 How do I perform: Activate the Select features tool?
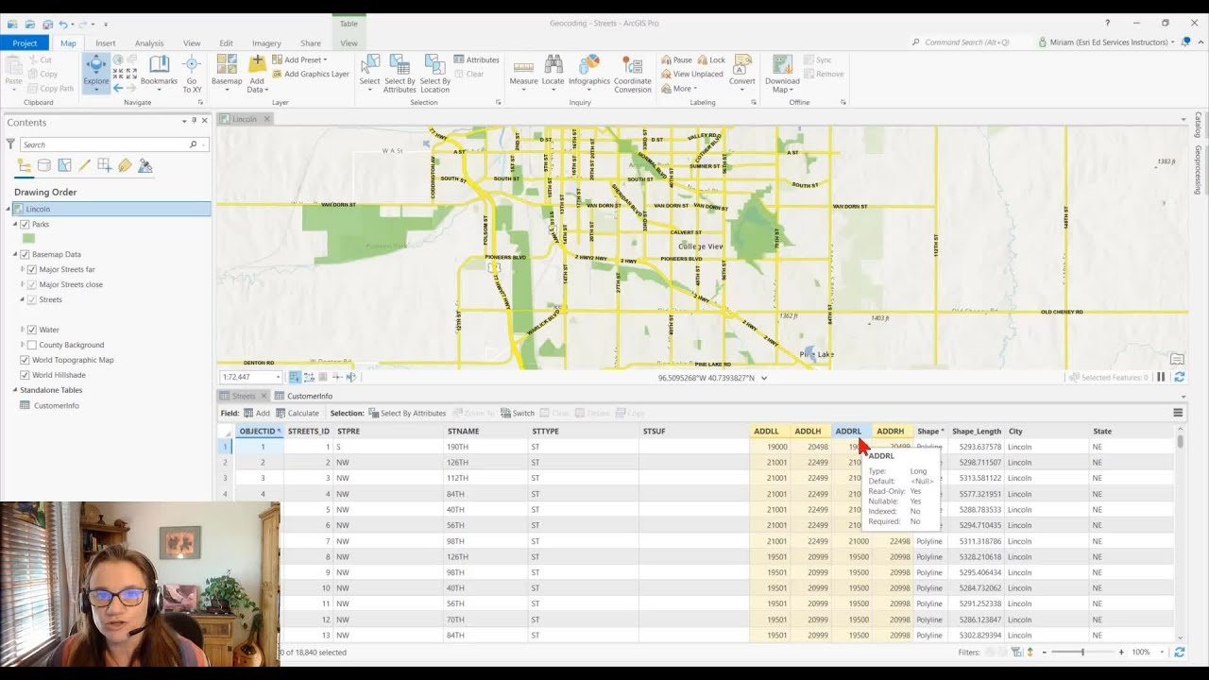point(369,72)
